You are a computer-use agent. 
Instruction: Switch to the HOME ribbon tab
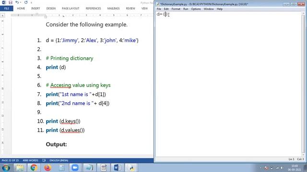pyautogui.click(x=21, y=9)
